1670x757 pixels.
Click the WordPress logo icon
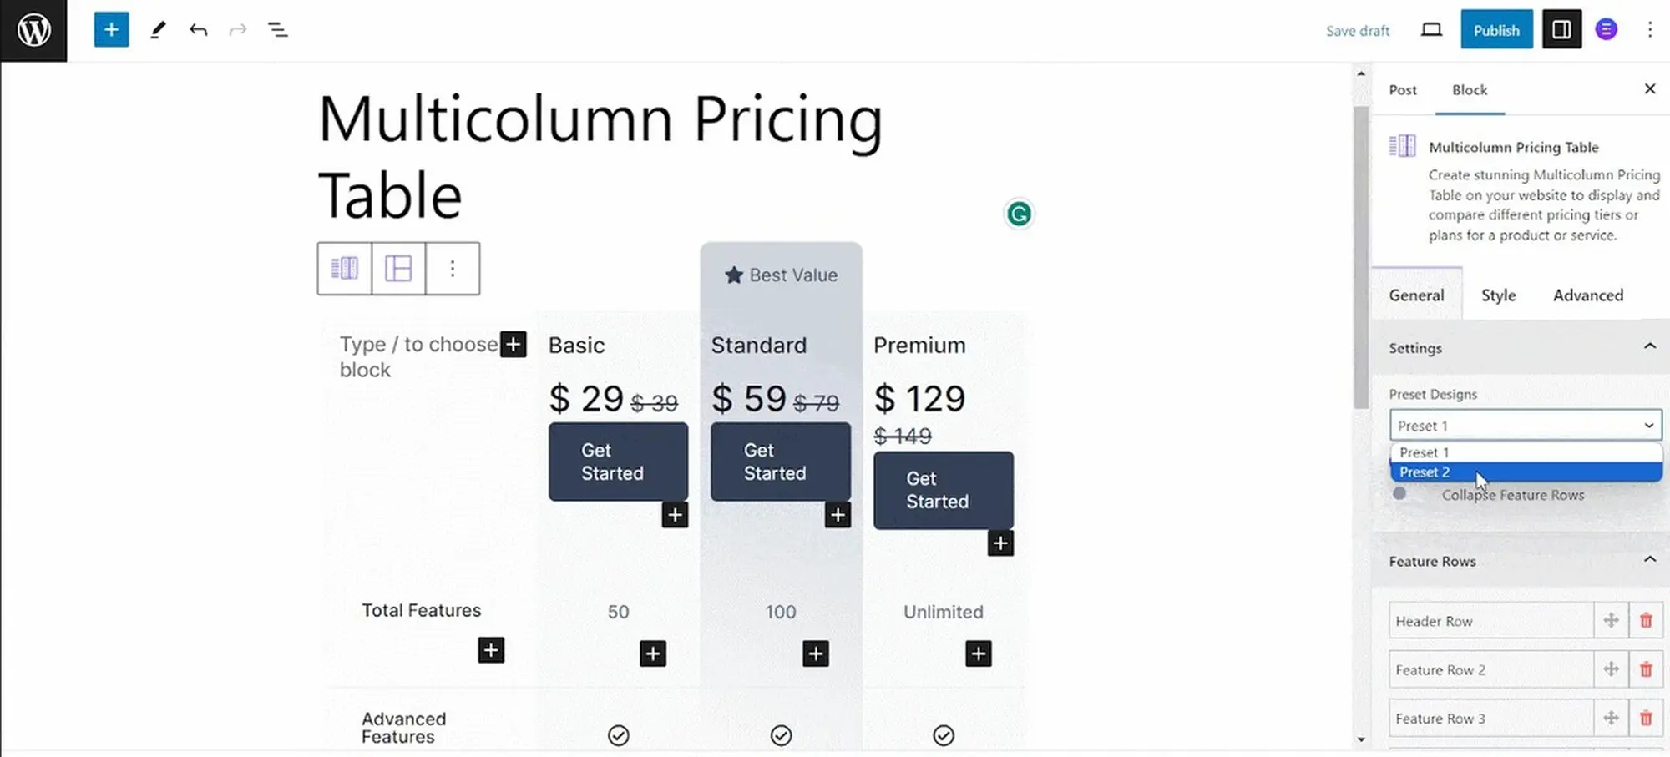point(33,31)
